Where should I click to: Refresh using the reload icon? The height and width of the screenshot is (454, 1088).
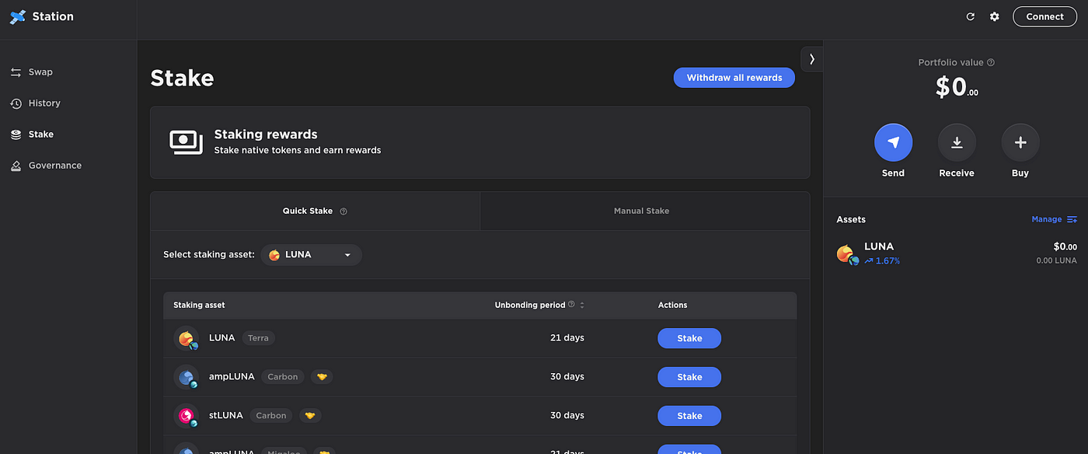click(x=970, y=16)
